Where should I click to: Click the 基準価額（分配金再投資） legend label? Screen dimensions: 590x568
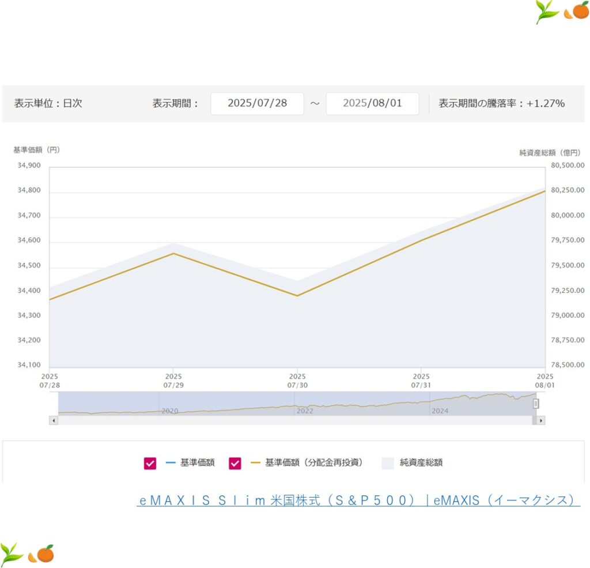pyautogui.click(x=314, y=462)
